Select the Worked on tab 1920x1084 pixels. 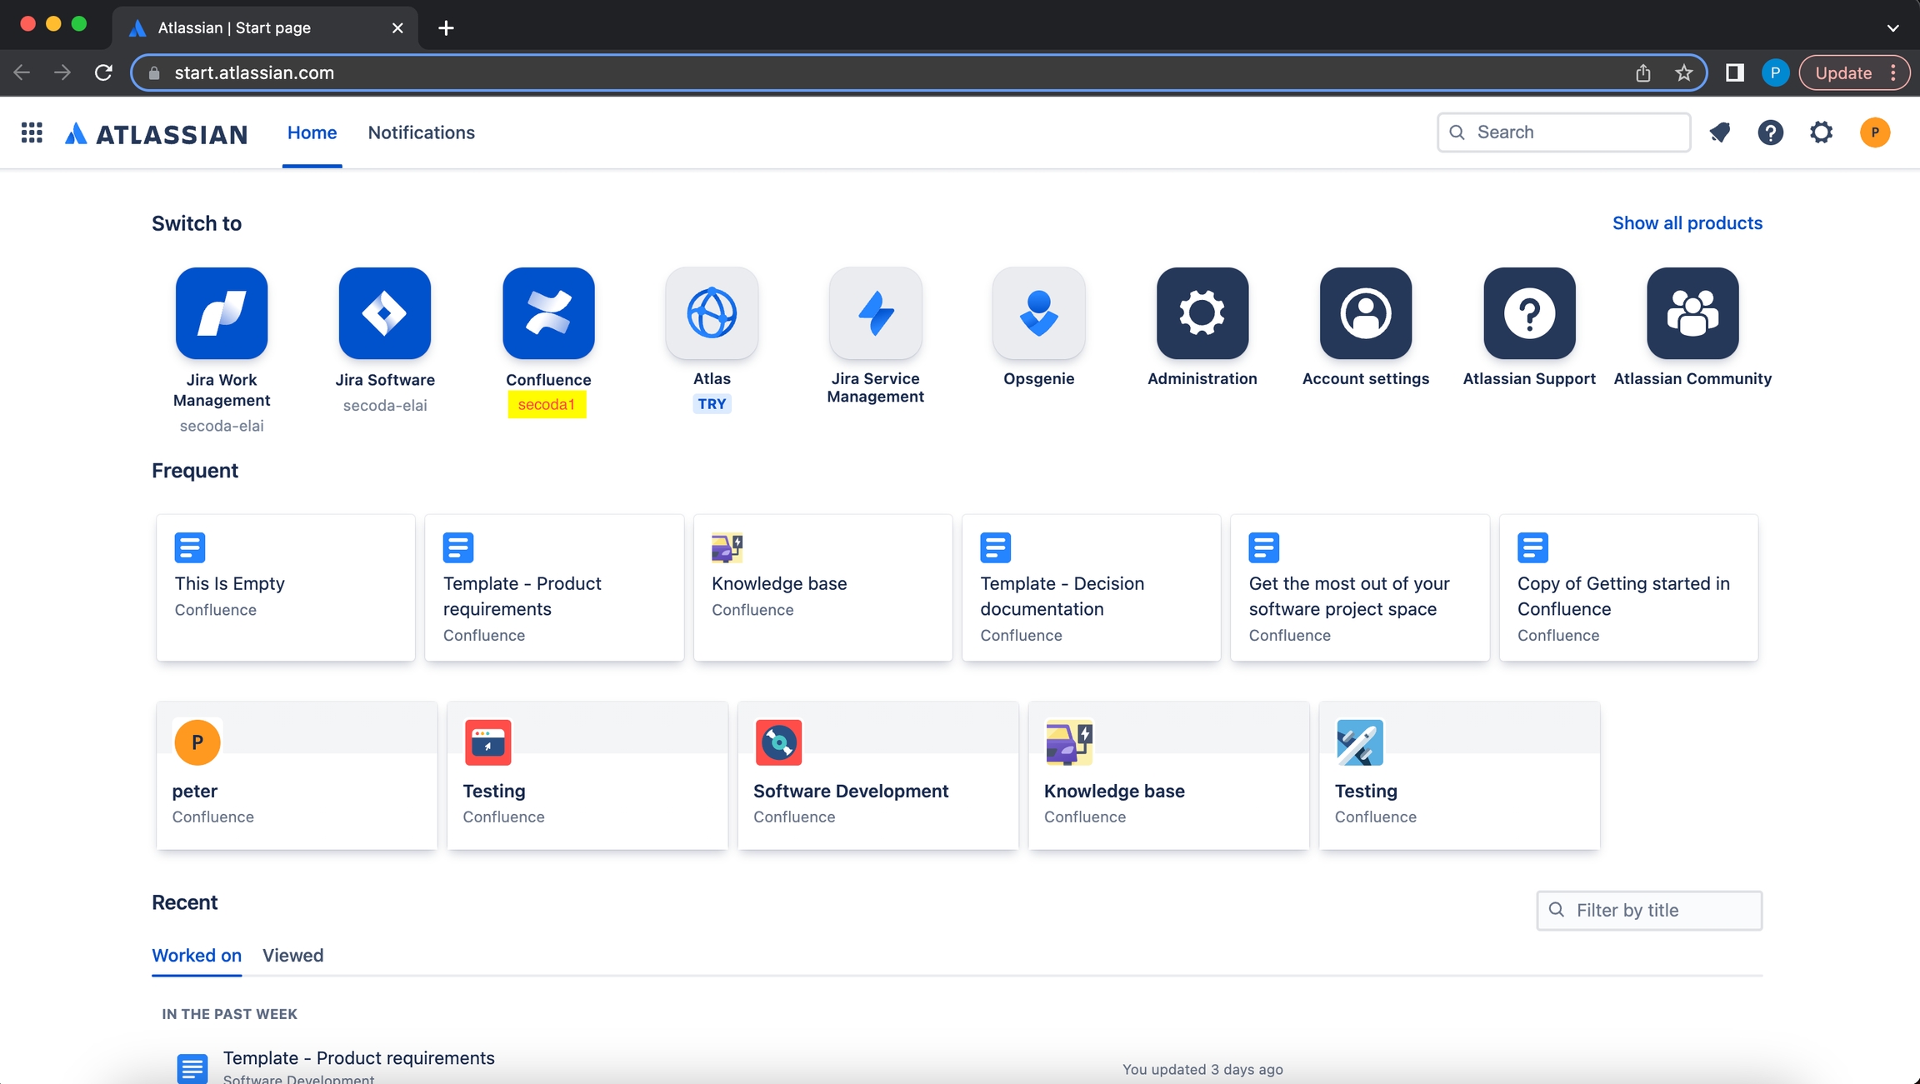[197, 956]
